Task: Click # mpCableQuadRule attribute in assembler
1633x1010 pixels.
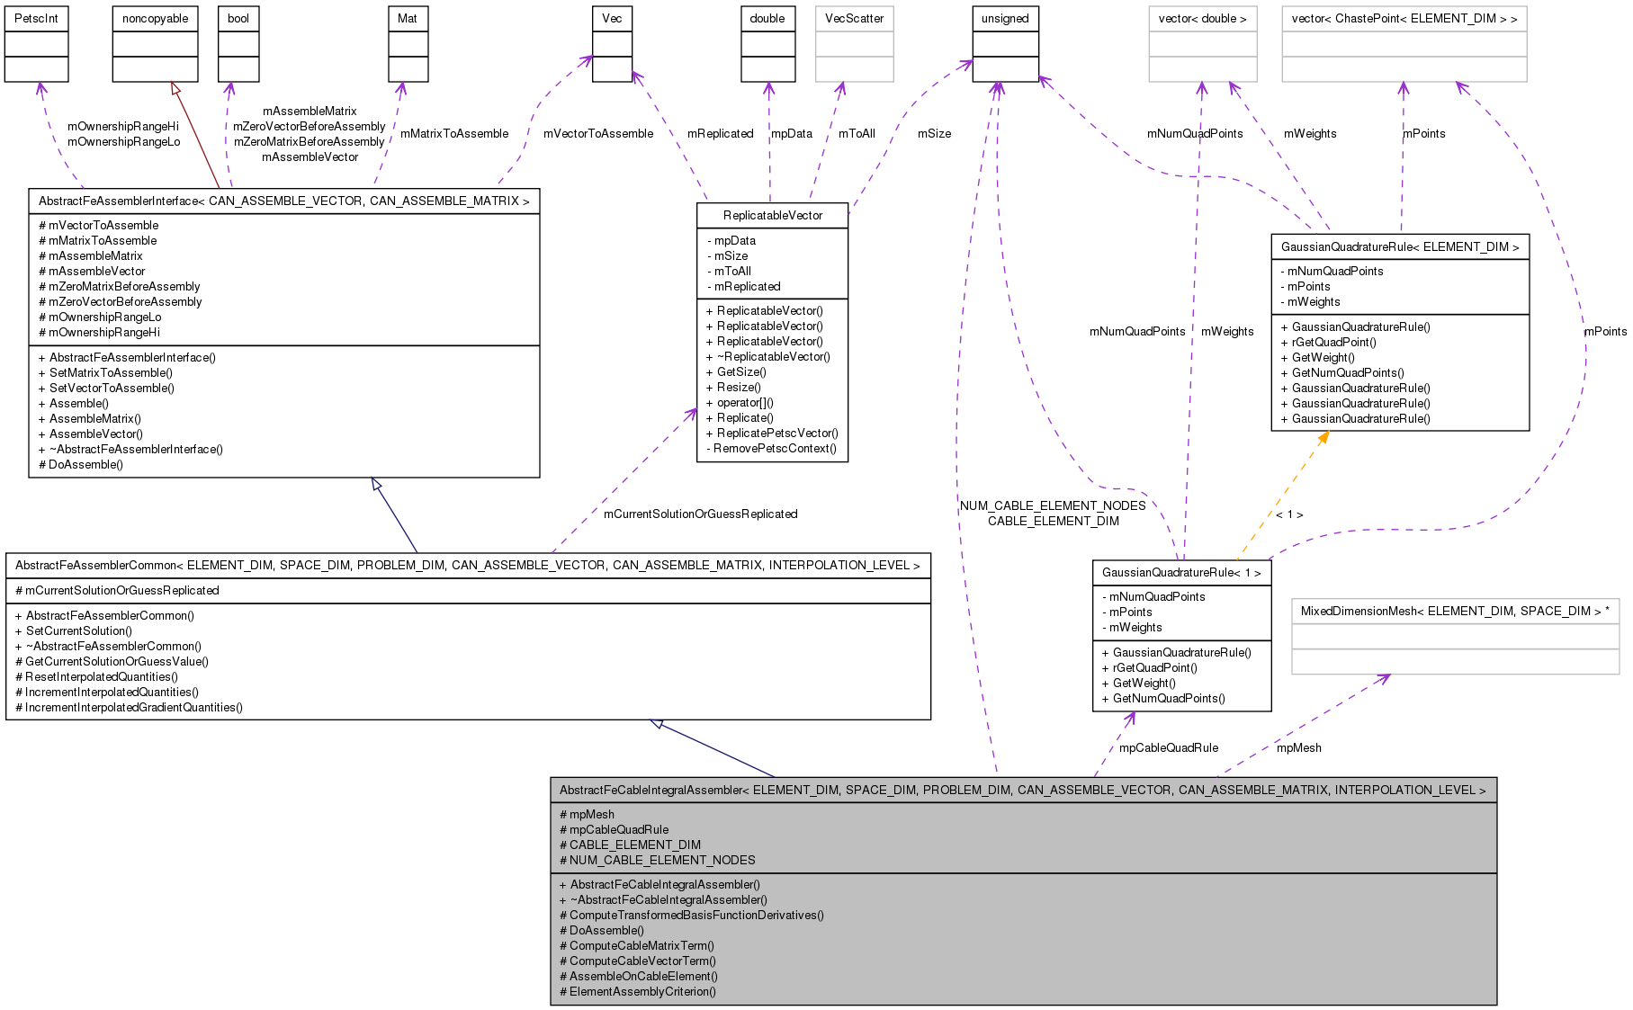Action: (x=615, y=830)
